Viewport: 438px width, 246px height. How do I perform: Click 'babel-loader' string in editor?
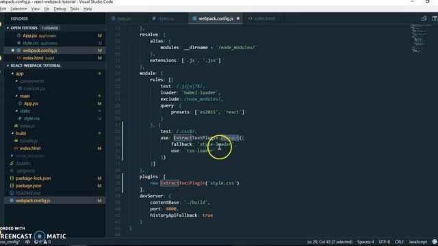[200, 93]
